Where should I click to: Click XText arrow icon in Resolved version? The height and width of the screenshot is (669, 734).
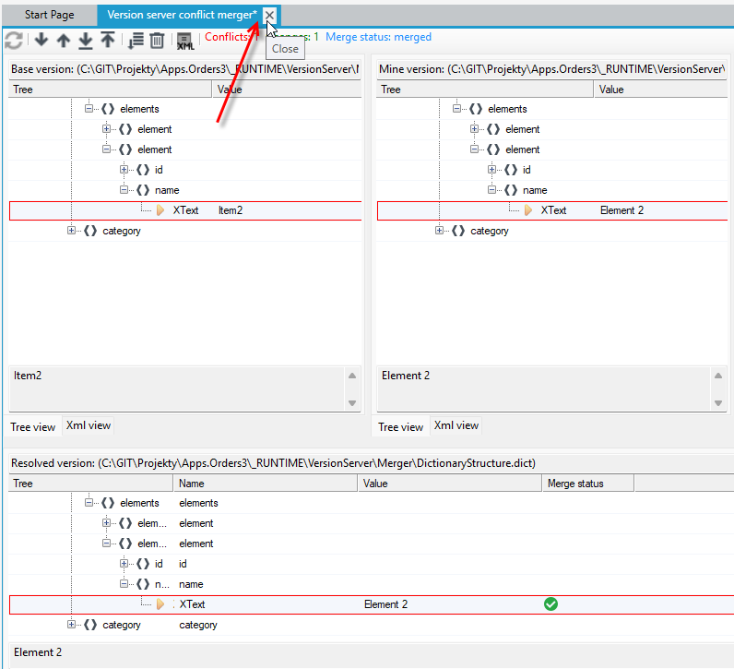160,603
